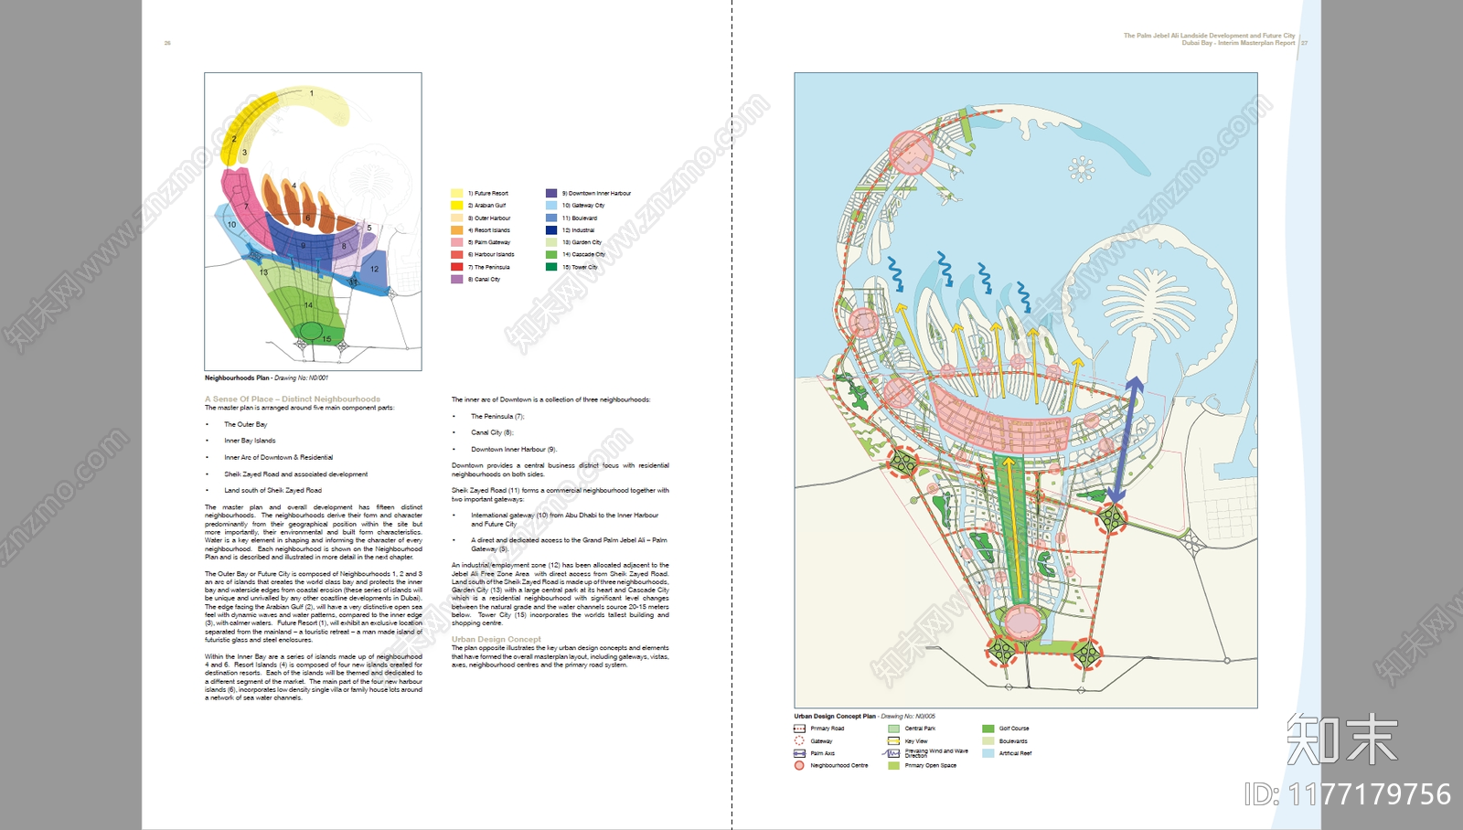The height and width of the screenshot is (830, 1463).
Task: Click the Central Park legend swatch
Action: pyautogui.click(x=893, y=729)
